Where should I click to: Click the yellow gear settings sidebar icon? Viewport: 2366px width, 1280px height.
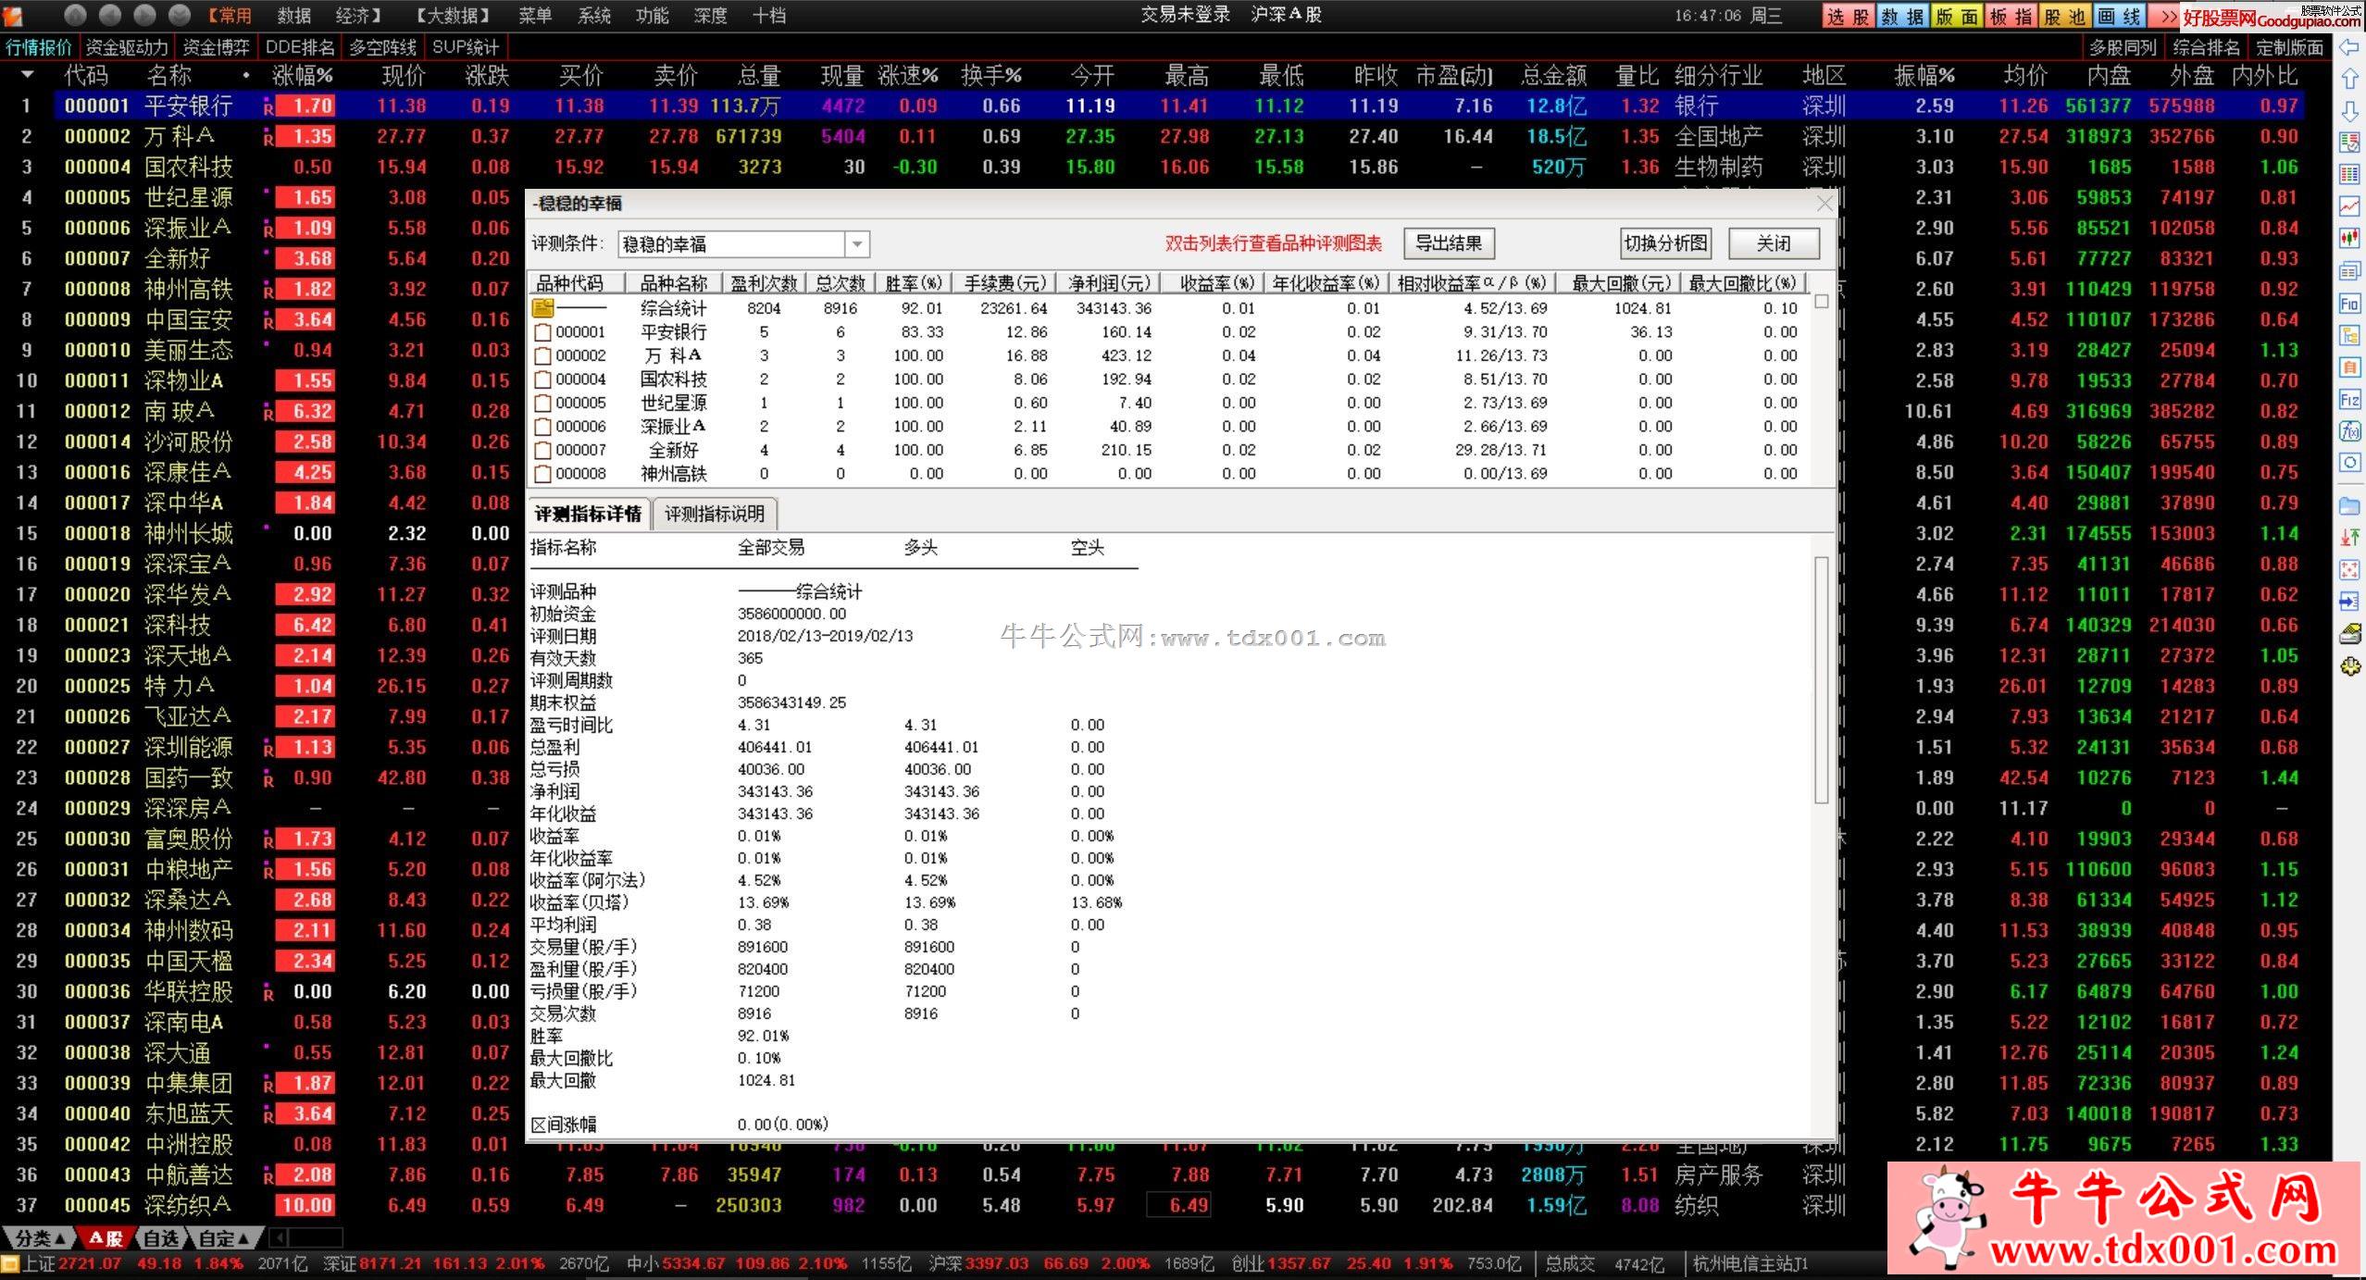pos(2349,666)
